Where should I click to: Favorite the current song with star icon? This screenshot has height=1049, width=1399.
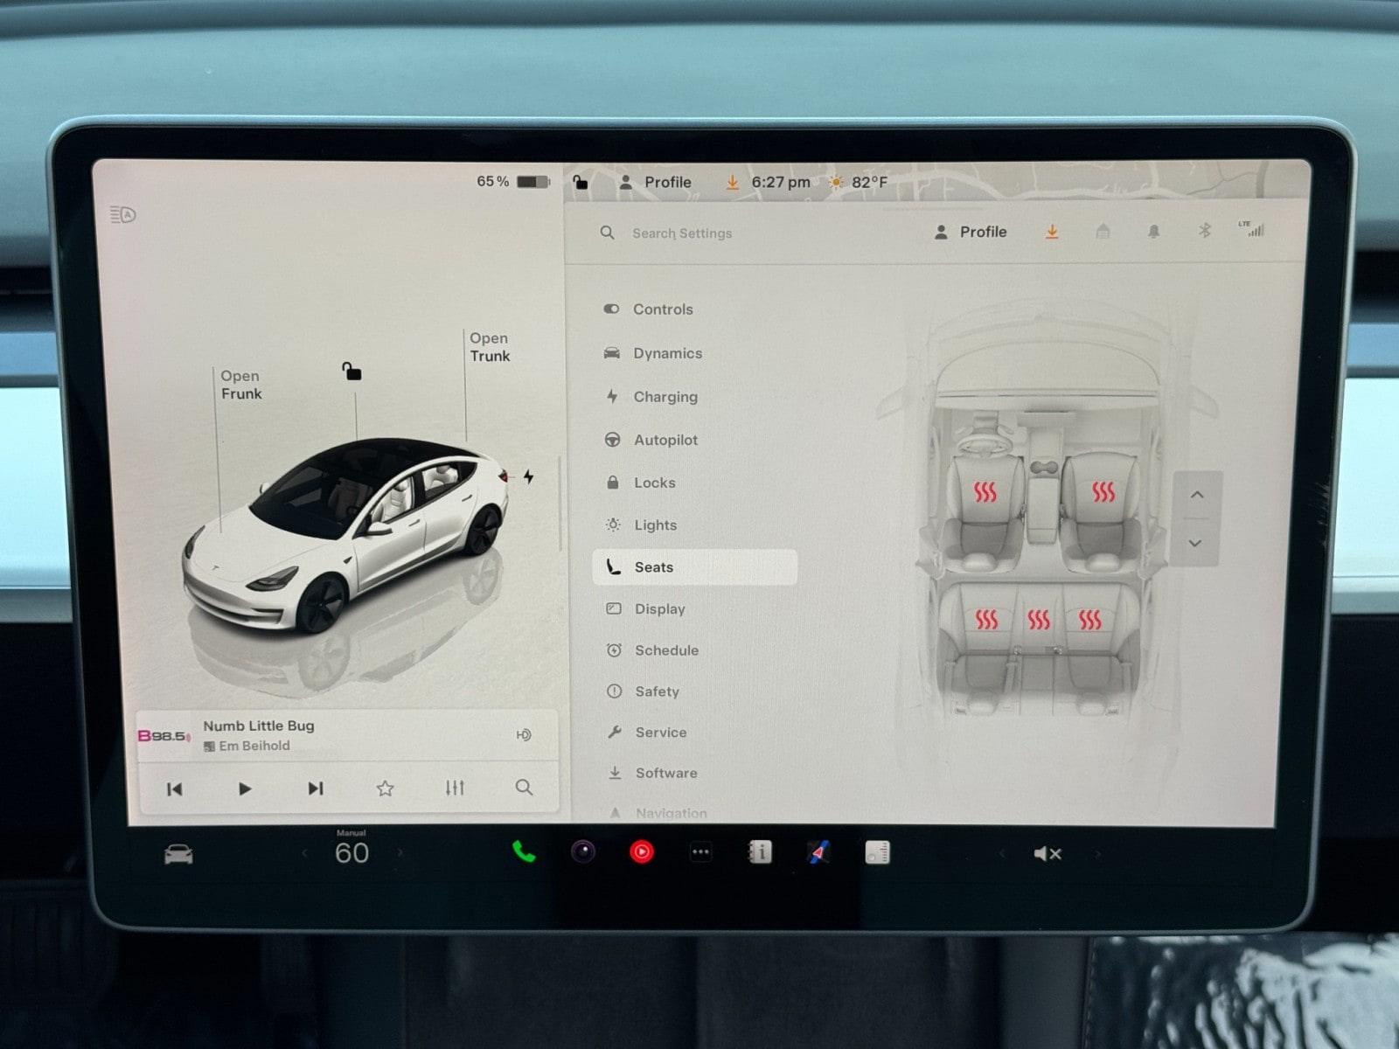[385, 788]
